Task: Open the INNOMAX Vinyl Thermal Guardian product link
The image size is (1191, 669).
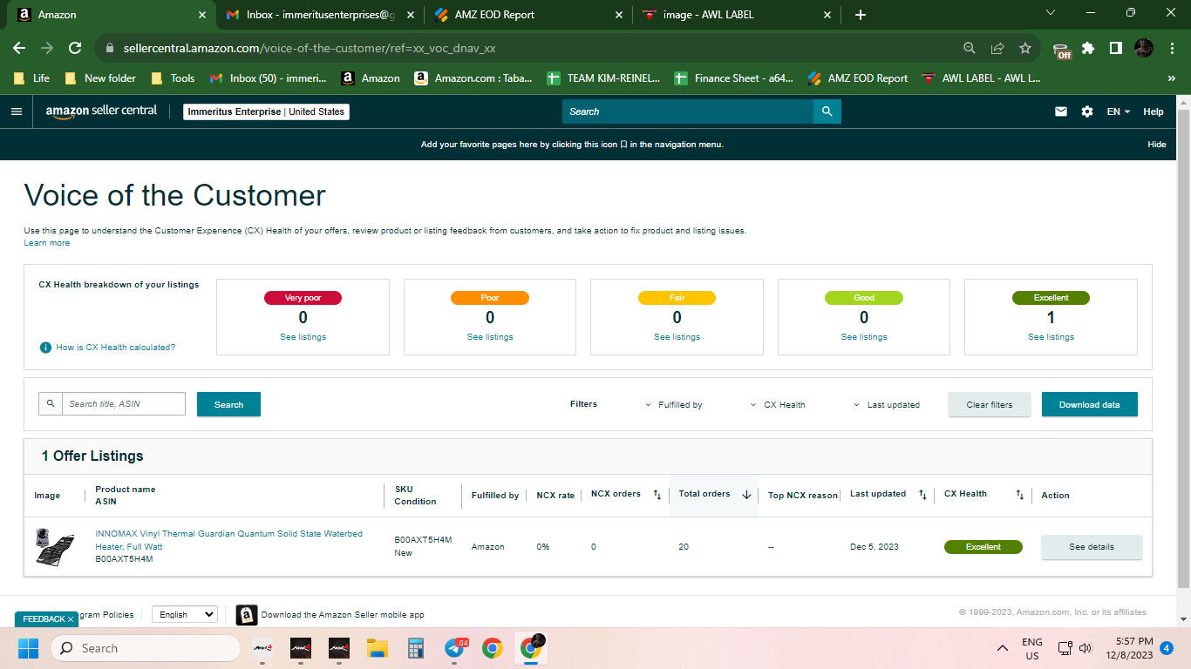Action: [228, 540]
